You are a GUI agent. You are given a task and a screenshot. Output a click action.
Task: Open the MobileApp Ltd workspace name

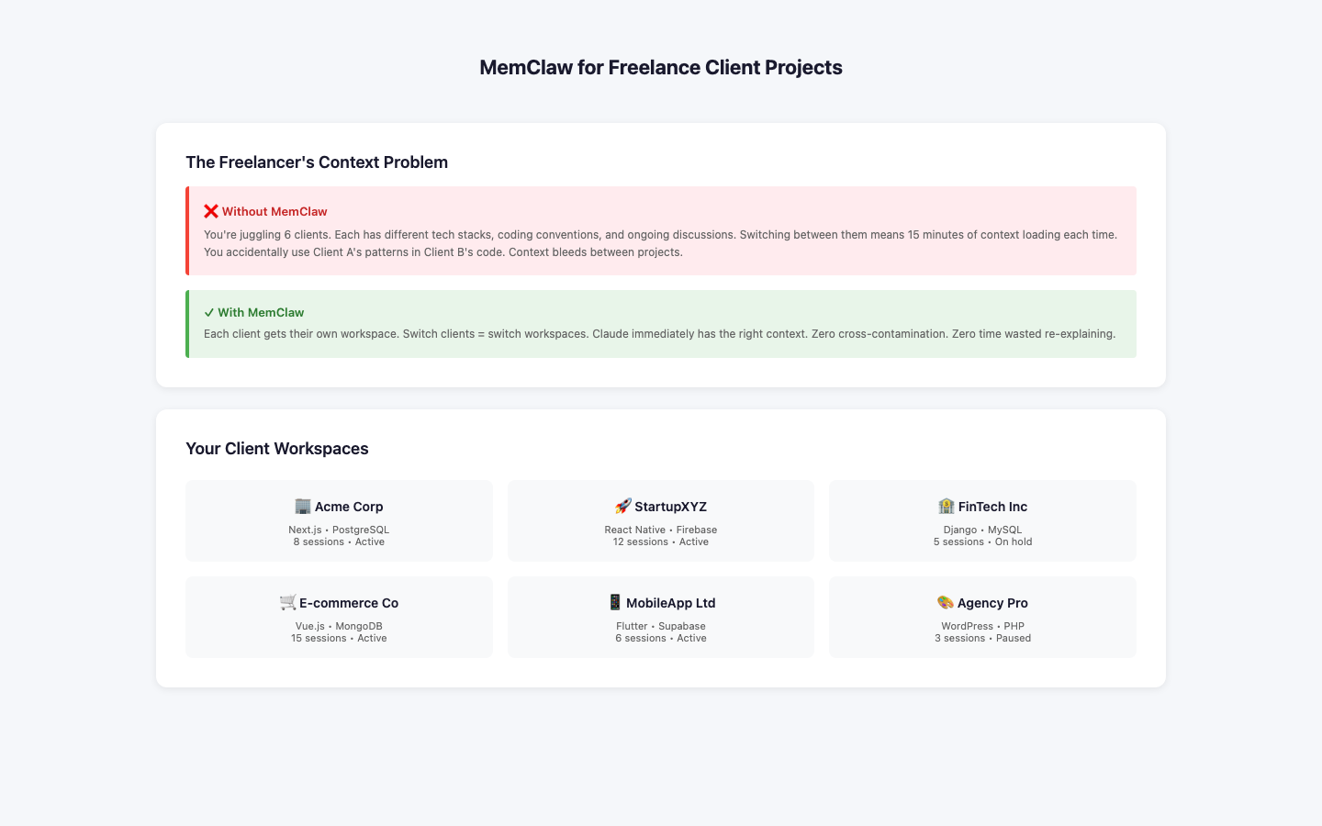pos(670,603)
